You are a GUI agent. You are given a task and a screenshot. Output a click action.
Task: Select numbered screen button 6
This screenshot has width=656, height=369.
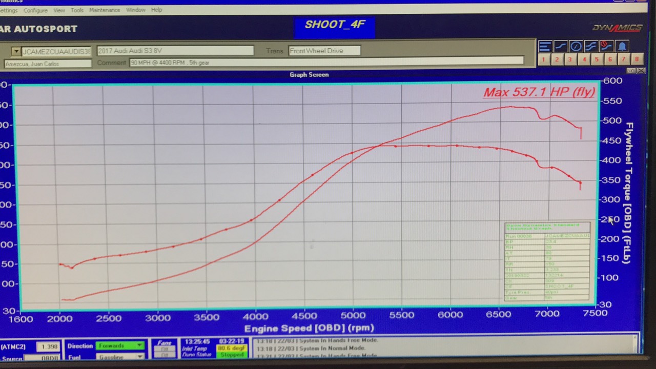[610, 59]
